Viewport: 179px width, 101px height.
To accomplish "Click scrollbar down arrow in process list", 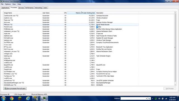I will 175,85.
